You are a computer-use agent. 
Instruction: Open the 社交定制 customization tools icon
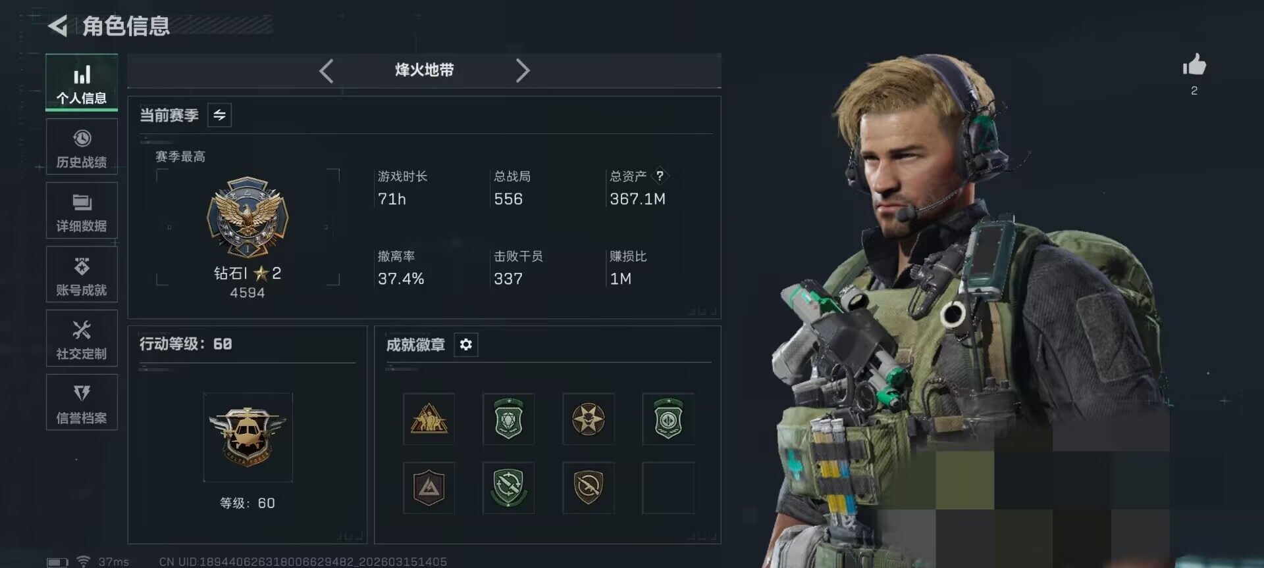tap(82, 330)
